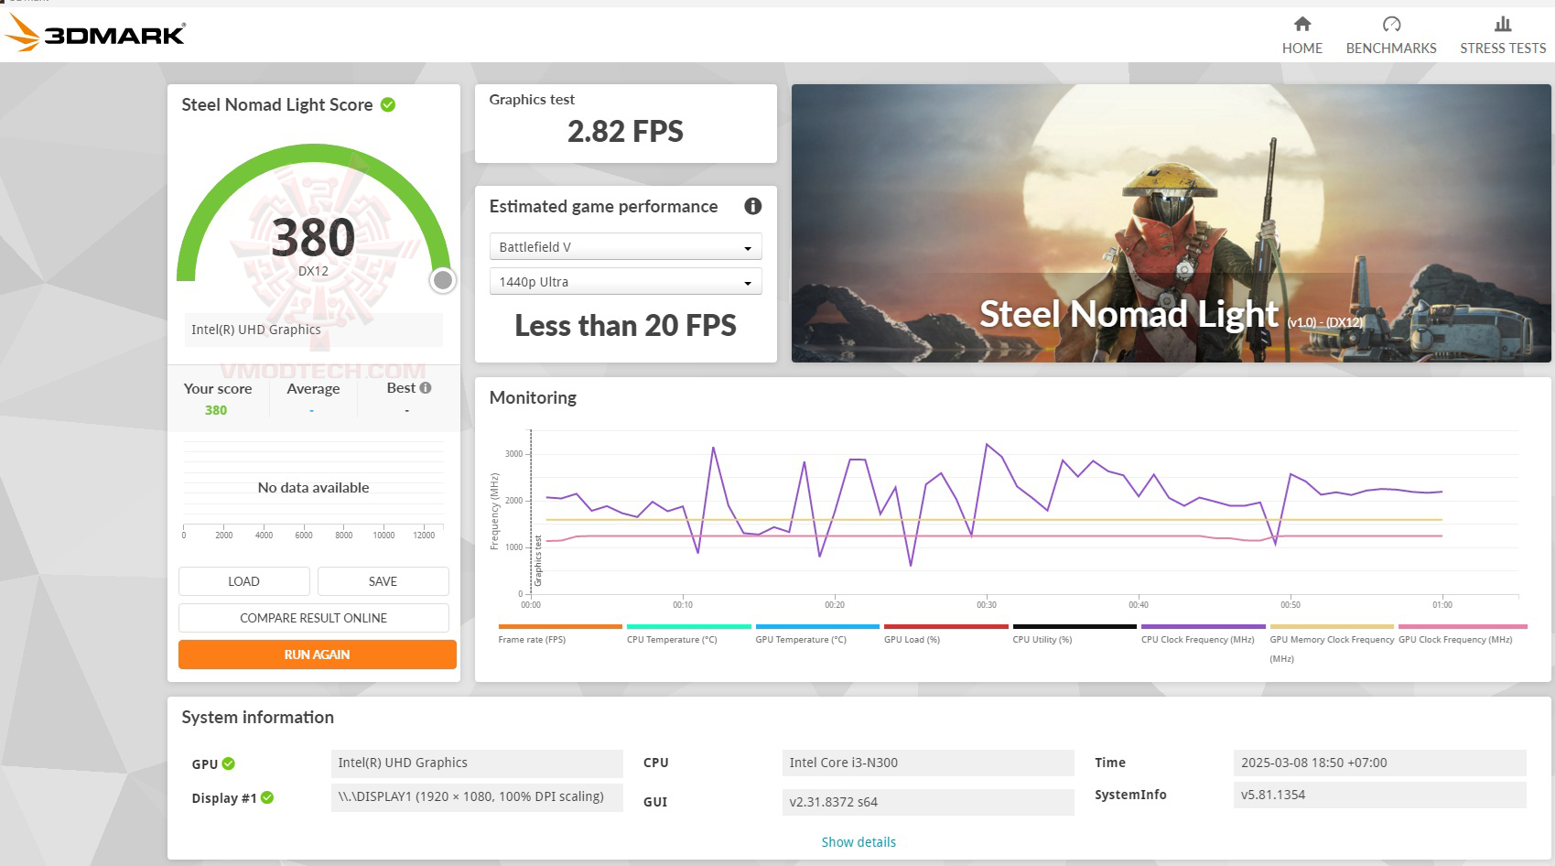Click COMPARE RESULT ONLINE
Screen dimensions: 1555x866
click(x=313, y=618)
